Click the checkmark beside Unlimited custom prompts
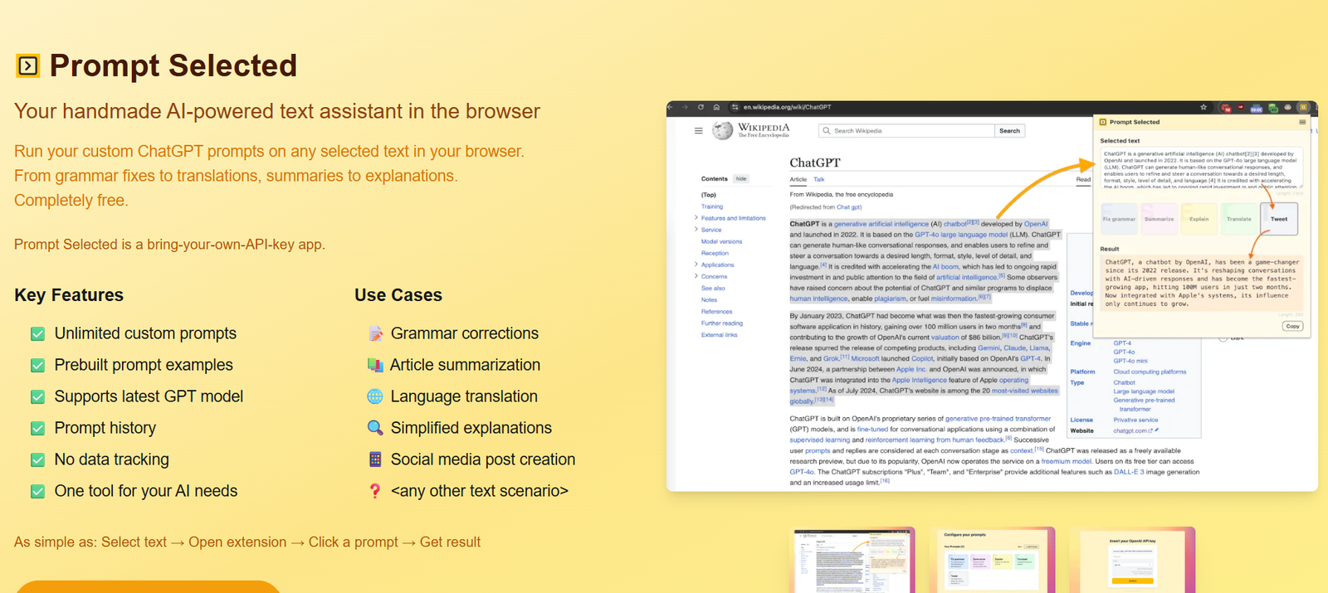 [37, 333]
